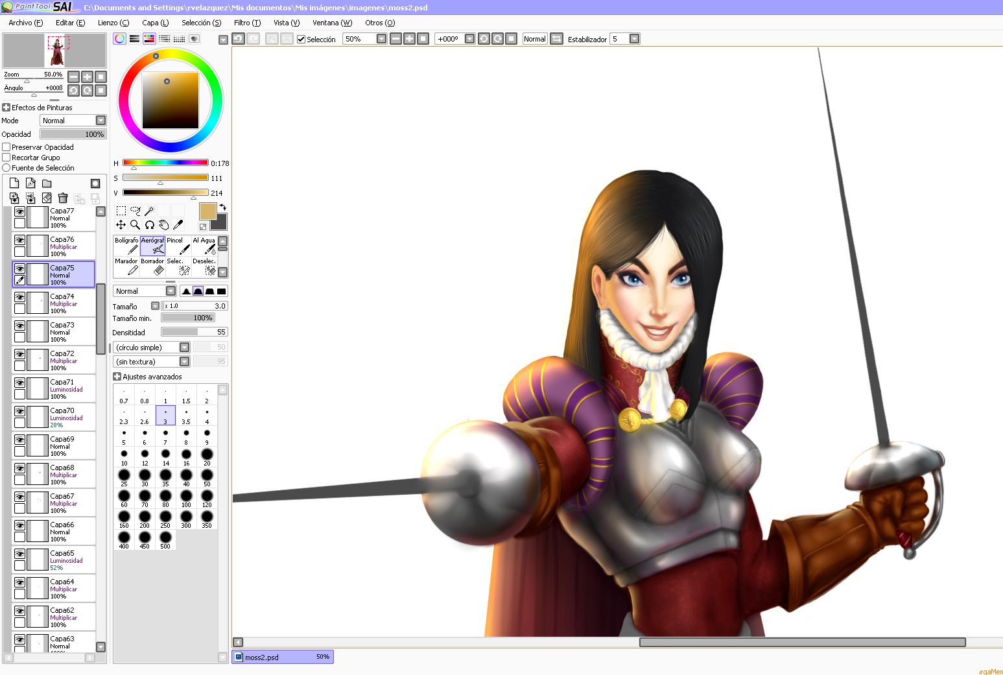Click the Normal view mode button in toolbar
1003x675 pixels.
(535, 39)
